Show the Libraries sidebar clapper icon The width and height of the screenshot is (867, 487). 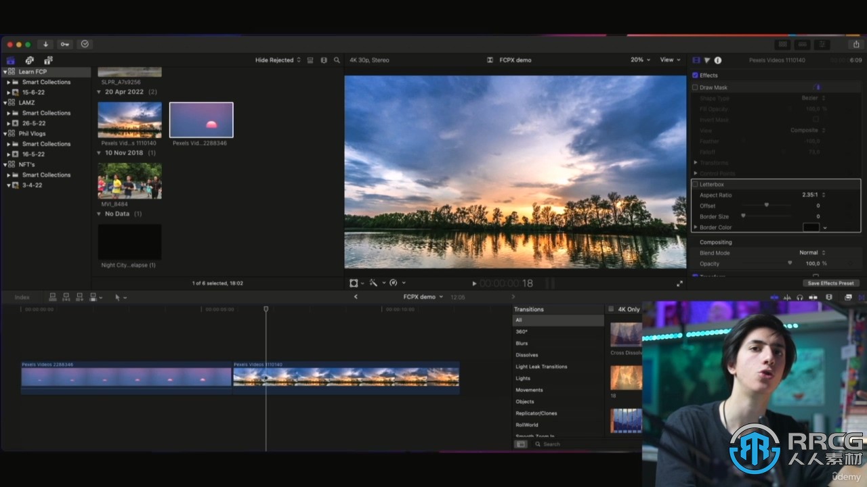[11, 60]
